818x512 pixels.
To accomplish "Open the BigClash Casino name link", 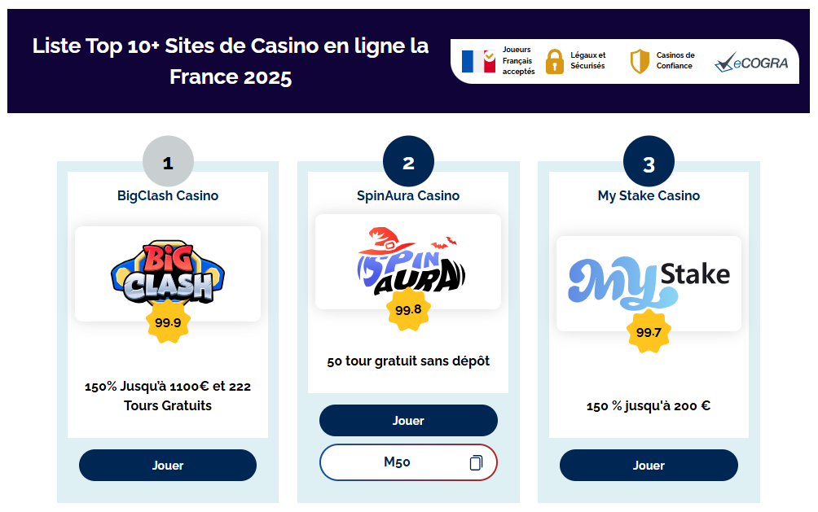I will (x=167, y=195).
